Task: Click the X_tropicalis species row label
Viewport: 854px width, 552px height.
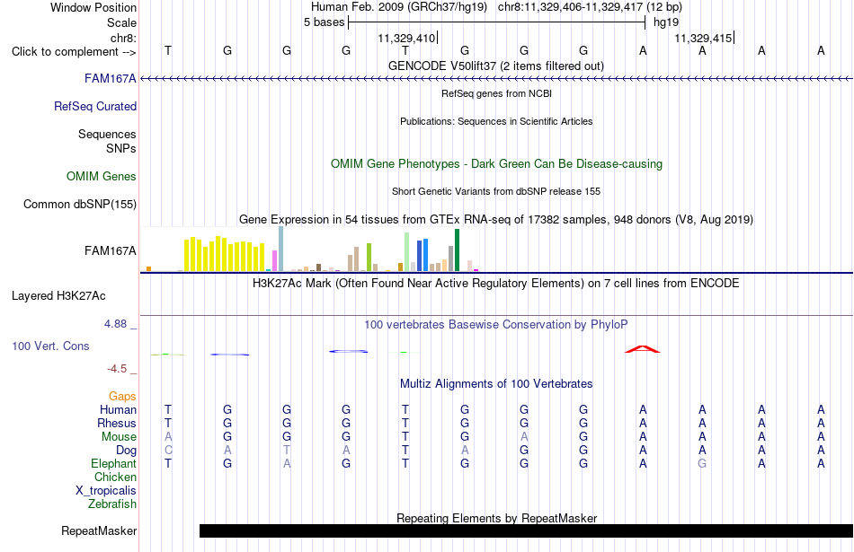Action: [x=106, y=491]
